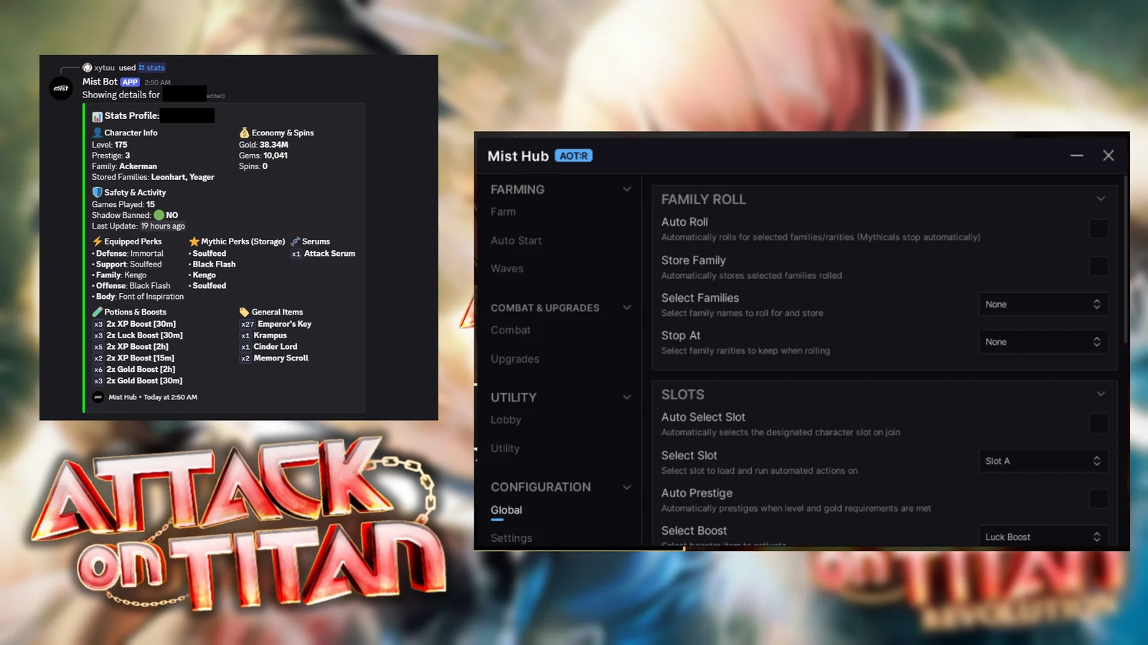
Task: Click the Safety & Activity shield icon
Action: tap(97, 192)
